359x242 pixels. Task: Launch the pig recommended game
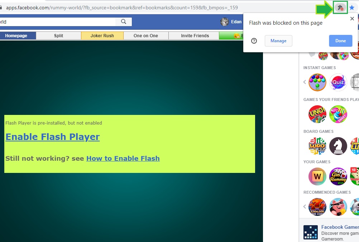click(x=338, y=207)
